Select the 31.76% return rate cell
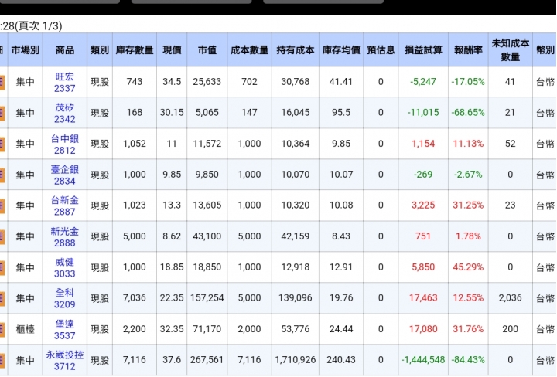557x377 pixels. point(468,329)
